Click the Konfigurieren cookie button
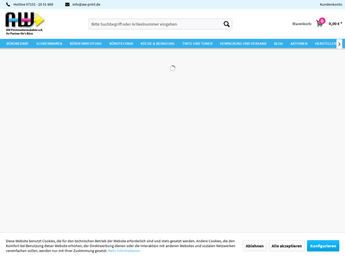This screenshot has height=259, width=345. tap(323, 246)
